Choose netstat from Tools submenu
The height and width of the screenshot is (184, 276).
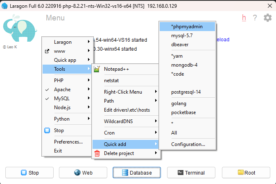pyautogui.click(x=111, y=81)
